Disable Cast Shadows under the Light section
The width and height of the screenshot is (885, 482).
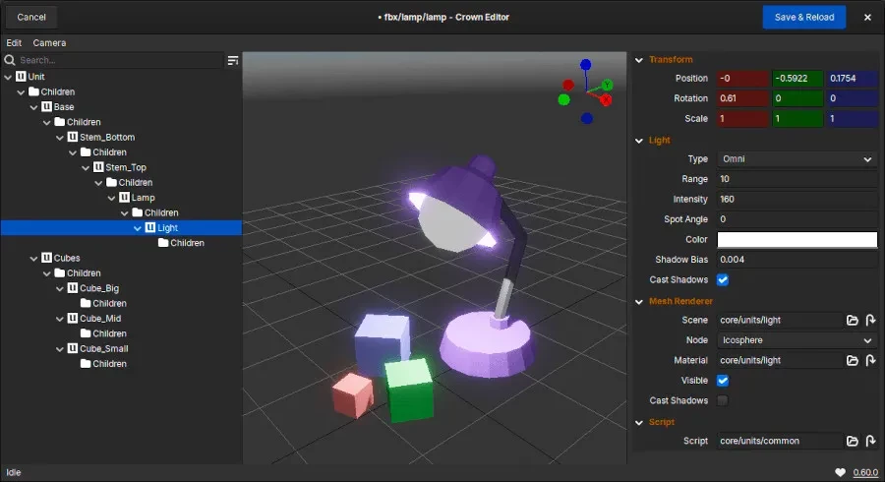click(723, 280)
